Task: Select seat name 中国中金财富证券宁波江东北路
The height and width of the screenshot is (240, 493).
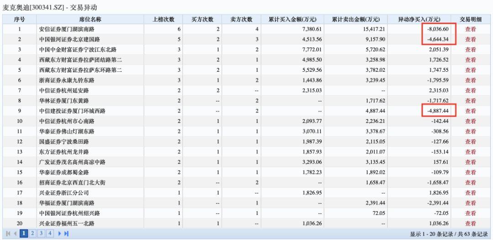Action: tap(78, 50)
